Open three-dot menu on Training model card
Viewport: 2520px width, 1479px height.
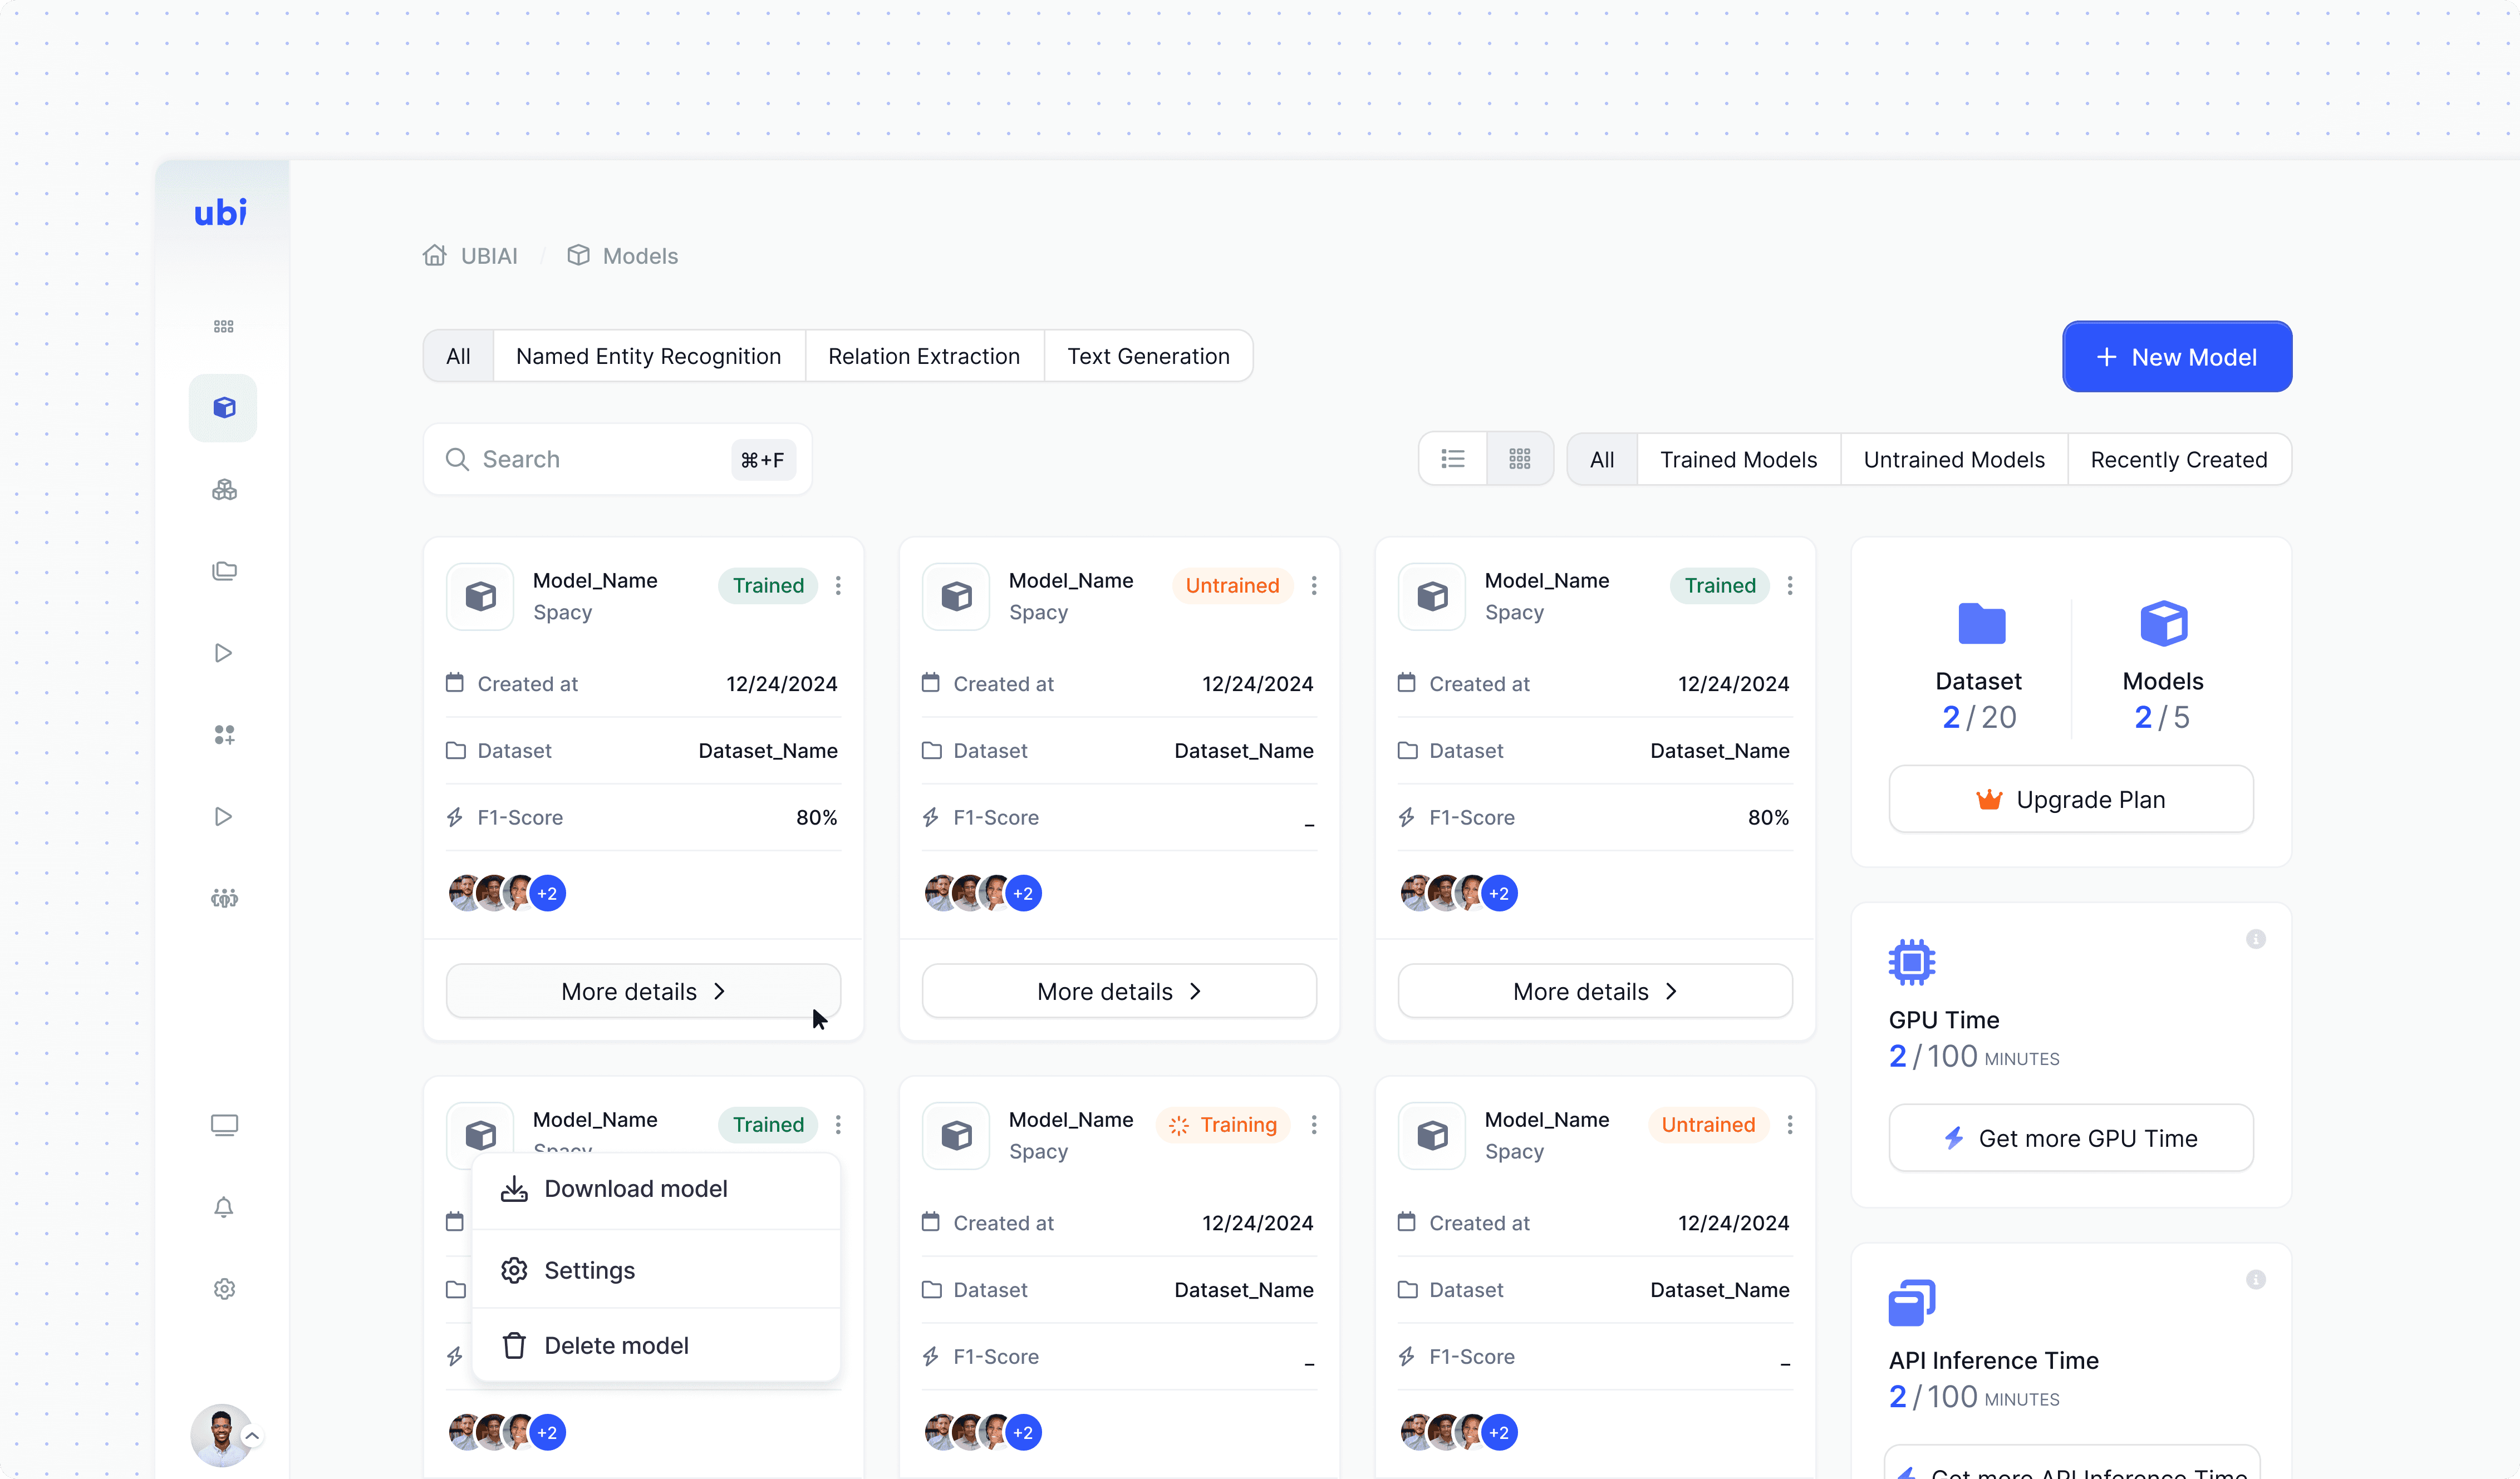1314,1125
